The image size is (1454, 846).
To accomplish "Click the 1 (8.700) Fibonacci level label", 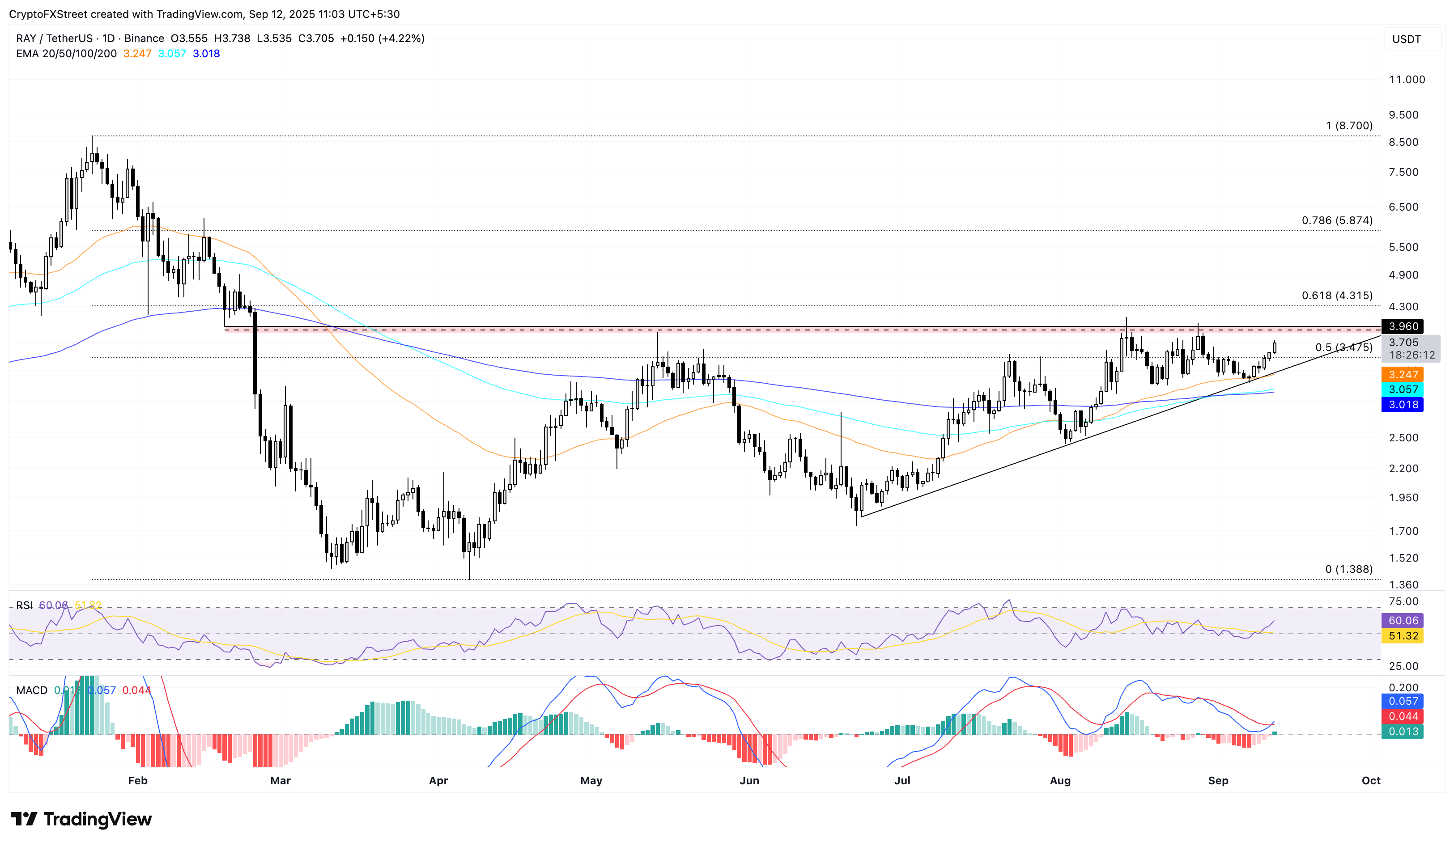I will coord(1349,125).
